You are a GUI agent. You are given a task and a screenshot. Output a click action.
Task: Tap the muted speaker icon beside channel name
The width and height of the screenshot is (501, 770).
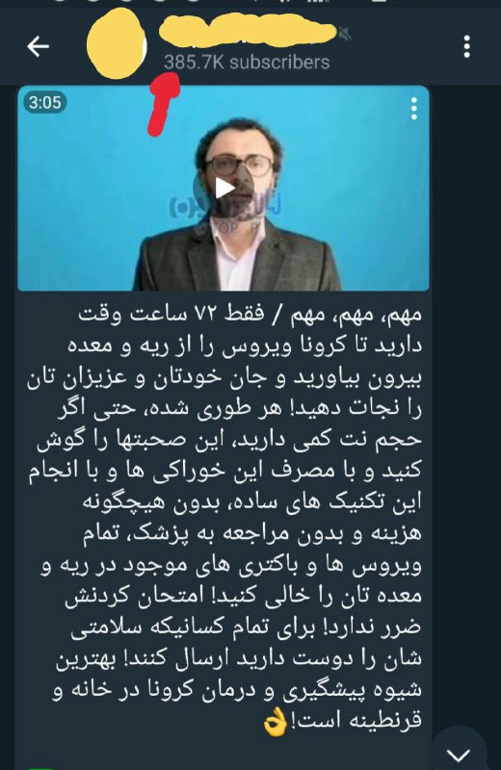click(345, 34)
